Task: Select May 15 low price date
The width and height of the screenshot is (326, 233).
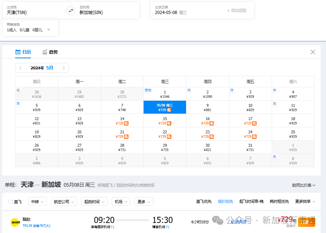Action: (x=165, y=120)
